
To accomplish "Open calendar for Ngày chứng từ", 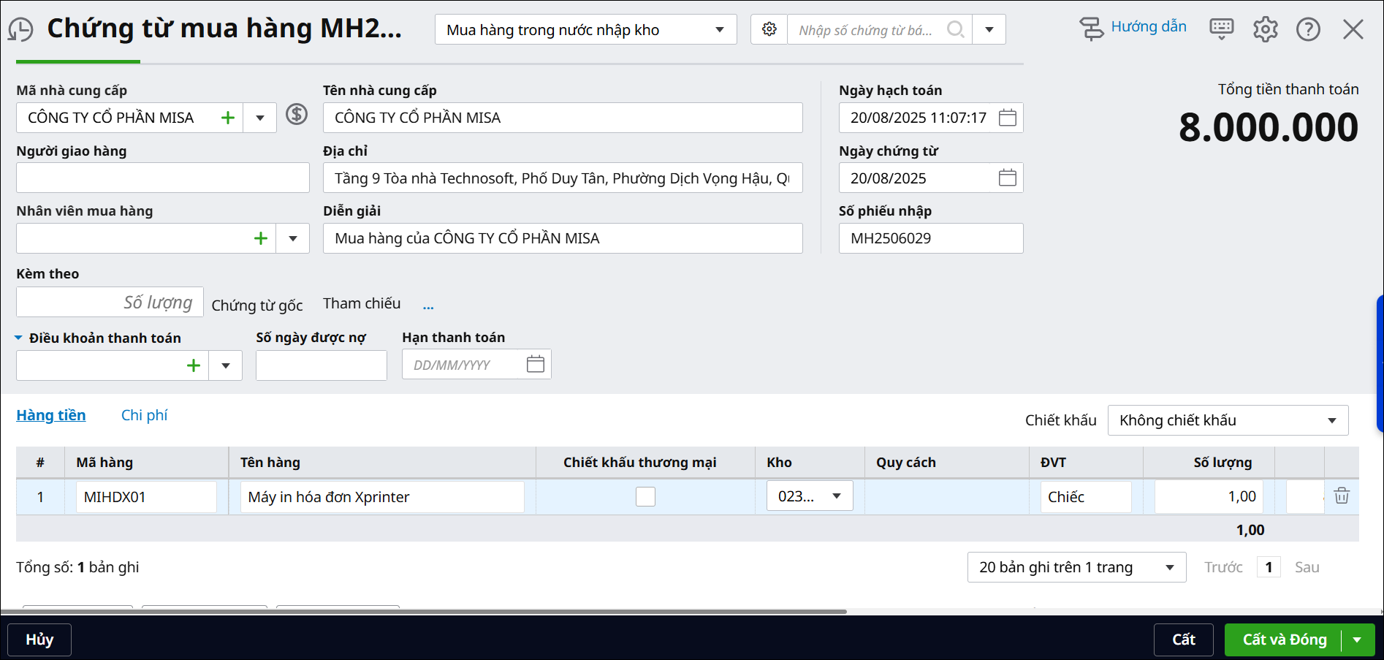I will [x=1008, y=178].
